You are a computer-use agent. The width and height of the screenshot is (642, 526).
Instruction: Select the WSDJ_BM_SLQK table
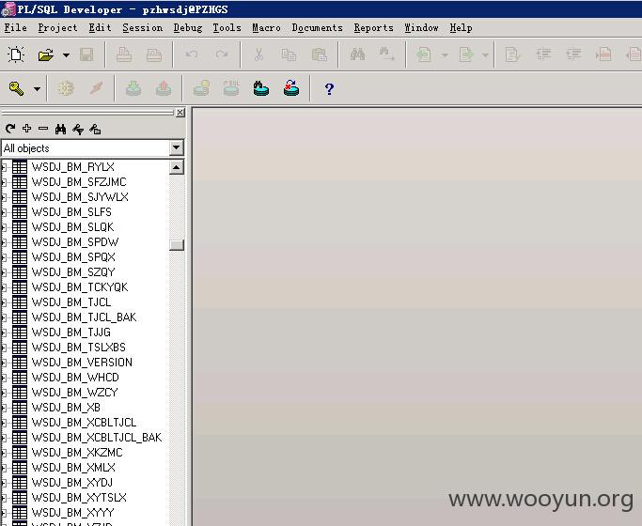(x=73, y=227)
